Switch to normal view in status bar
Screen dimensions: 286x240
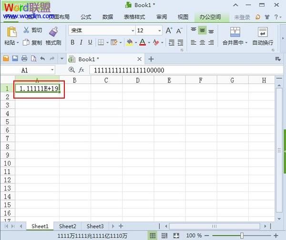tap(153, 236)
